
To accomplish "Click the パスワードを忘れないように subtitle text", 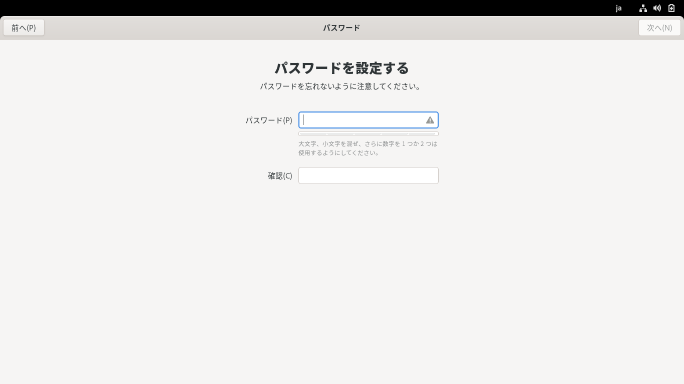I will (342, 86).
